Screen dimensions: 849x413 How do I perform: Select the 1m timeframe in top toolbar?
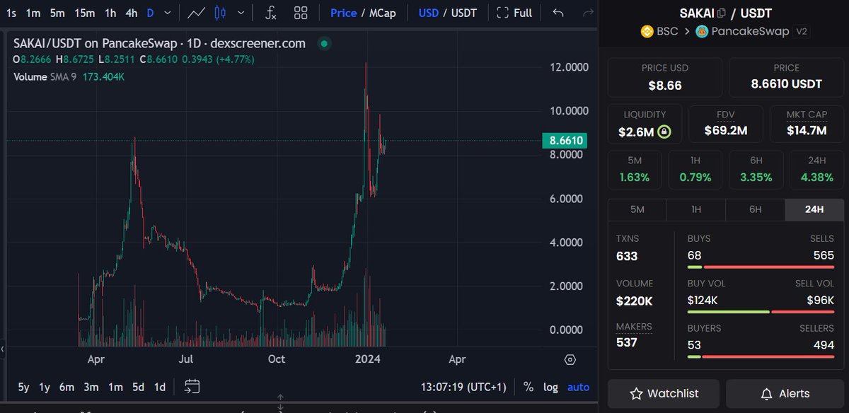(x=33, y=13)
